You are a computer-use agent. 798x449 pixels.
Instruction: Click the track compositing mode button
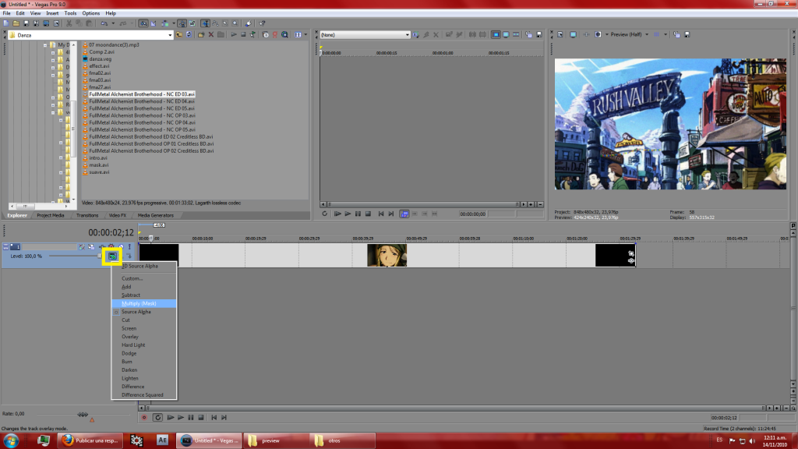click(112, 256)
